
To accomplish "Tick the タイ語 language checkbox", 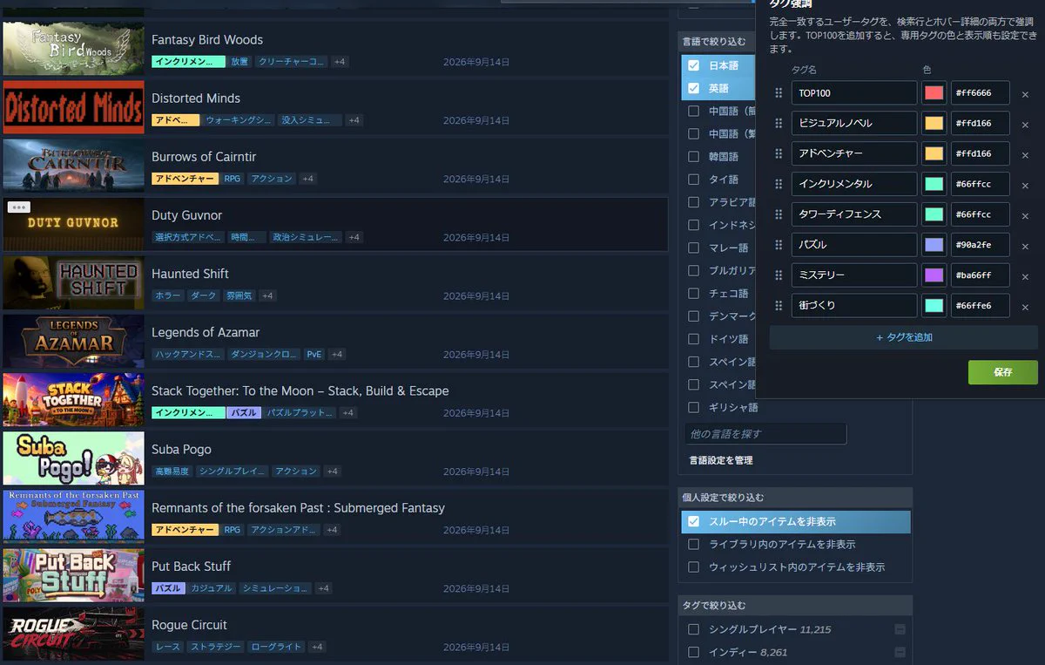I will (693, 180).
